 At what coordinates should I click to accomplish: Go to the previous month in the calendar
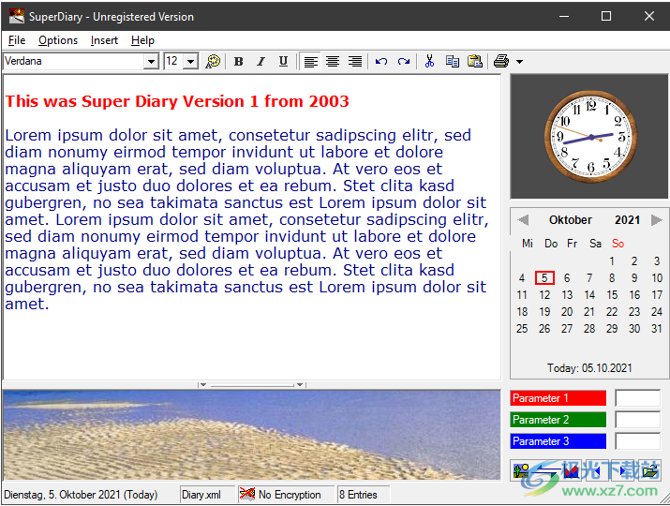523,220
